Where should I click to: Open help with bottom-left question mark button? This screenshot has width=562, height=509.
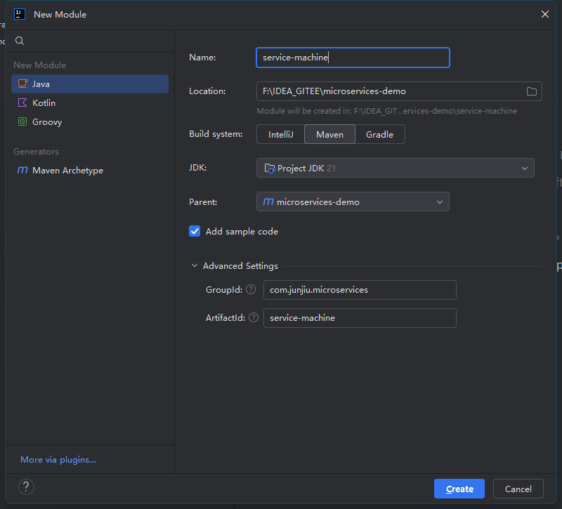[26, 487]
